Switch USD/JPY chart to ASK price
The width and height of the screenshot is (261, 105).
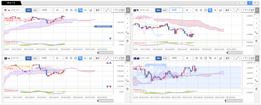[35, 10]
